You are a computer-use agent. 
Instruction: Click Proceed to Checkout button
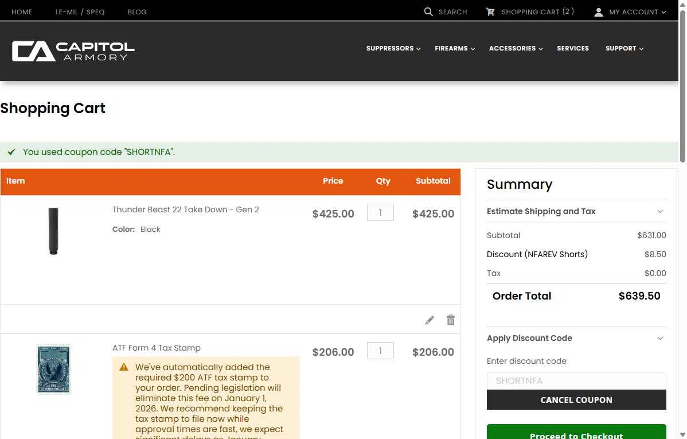[x=576, y=432]
